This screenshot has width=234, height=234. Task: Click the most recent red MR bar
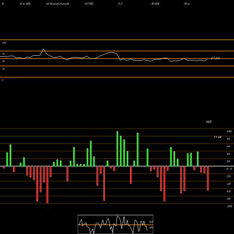tap(208, 178)
